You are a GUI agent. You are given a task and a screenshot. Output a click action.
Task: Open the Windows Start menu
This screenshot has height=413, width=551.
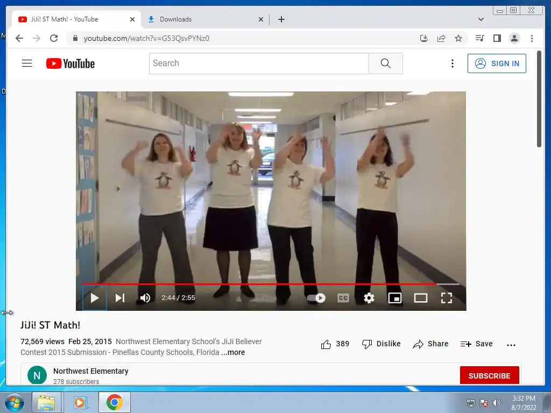tap(14, 402)
